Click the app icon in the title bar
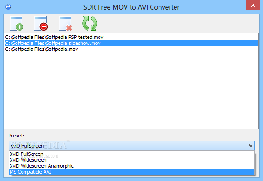The image size is (263, 181). (x=8, y=7)
